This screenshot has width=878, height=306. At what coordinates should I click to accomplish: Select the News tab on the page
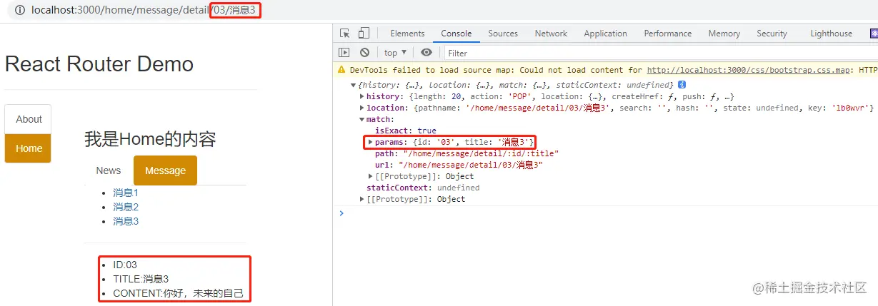click(109, 170)
